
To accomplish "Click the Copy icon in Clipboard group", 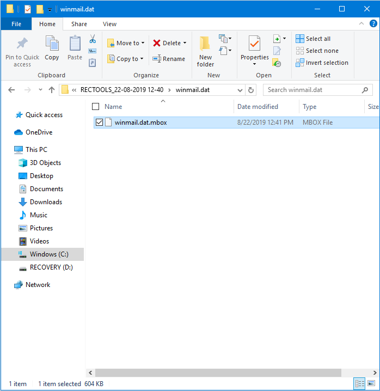I will [52, 43].
